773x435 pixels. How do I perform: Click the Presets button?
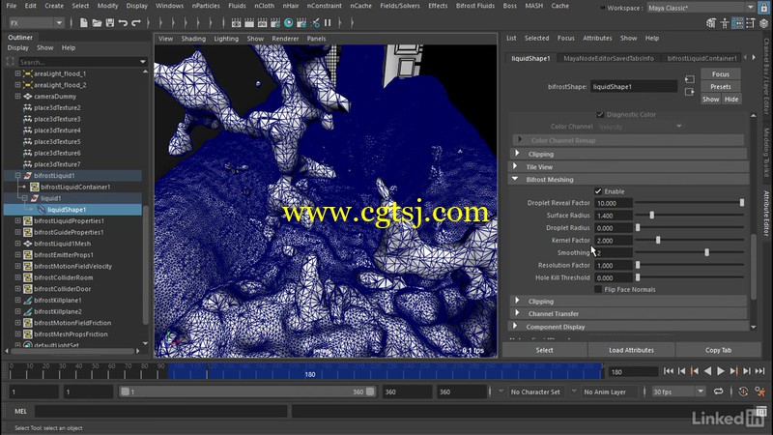coord(720,86)
